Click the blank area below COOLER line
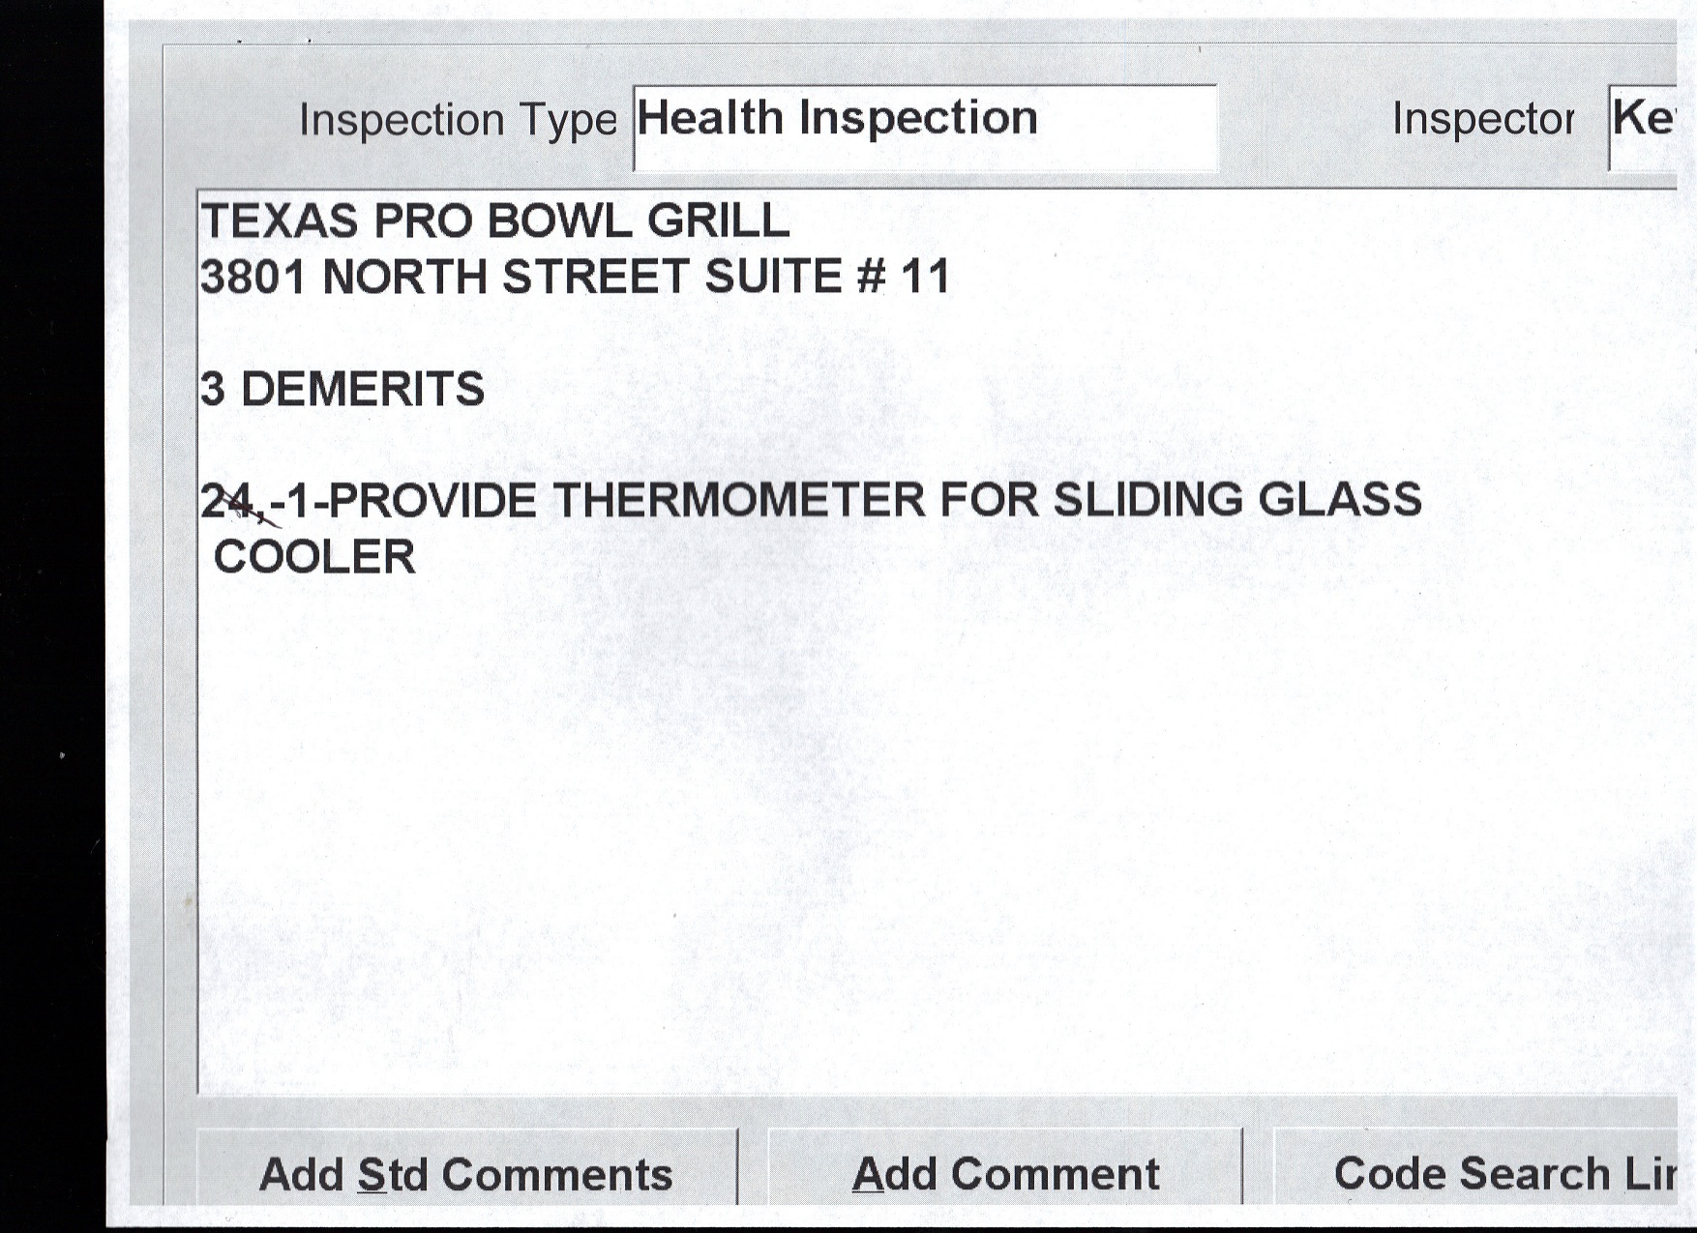This screenshot has height=1233, width=1697. coord(871,822)
